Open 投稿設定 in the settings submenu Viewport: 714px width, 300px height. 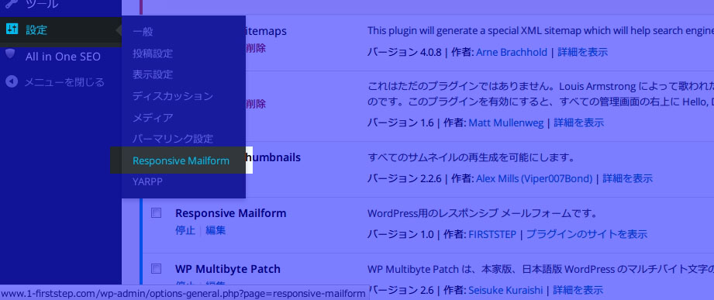pyautogui.click(x=153, y=53)
